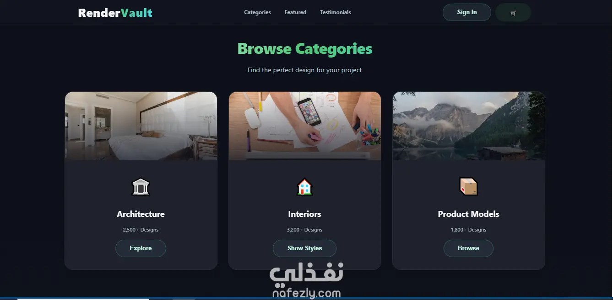Open the design desk Interiors thumbnail
613x300 pixels.
305,126
